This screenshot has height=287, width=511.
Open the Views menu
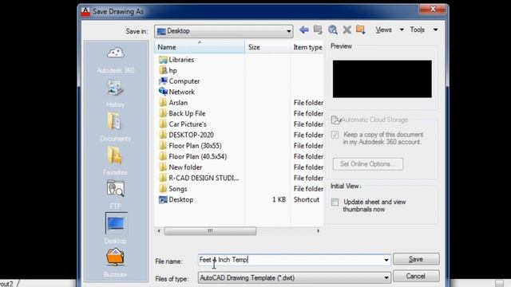point(383,29)
